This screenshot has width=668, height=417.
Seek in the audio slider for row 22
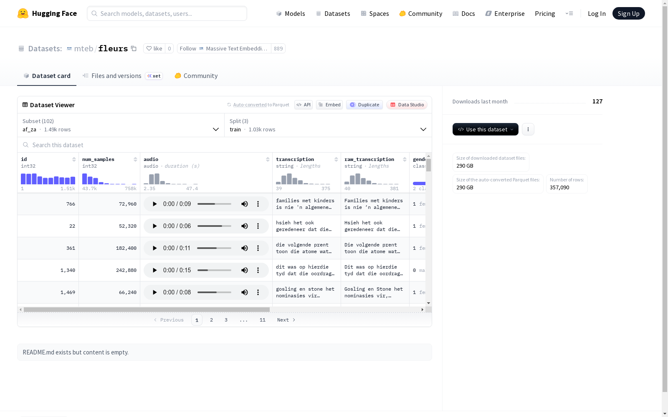tap(214, 226)
